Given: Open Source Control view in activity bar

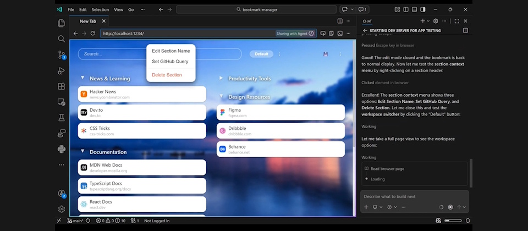Looking at the screenshot, I should pyautogui.click(x=62, y=54).
